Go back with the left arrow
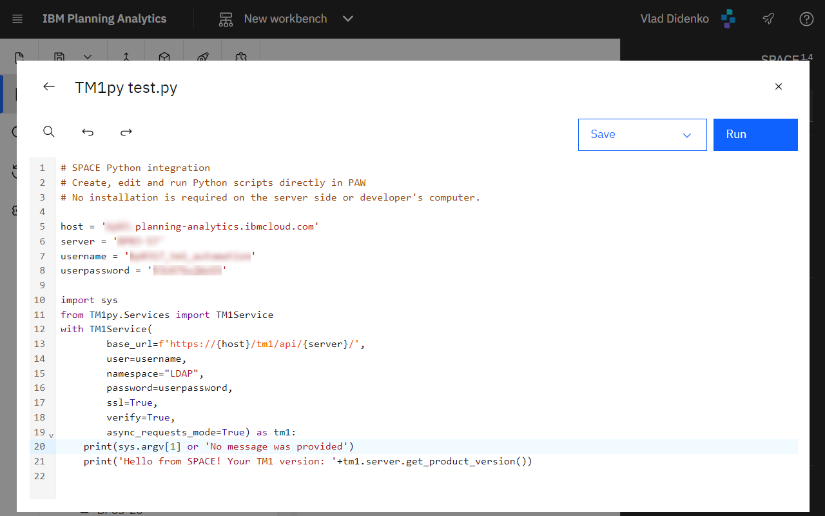Image resolution: width=825 pixels, height=516 pixels. 49,86
